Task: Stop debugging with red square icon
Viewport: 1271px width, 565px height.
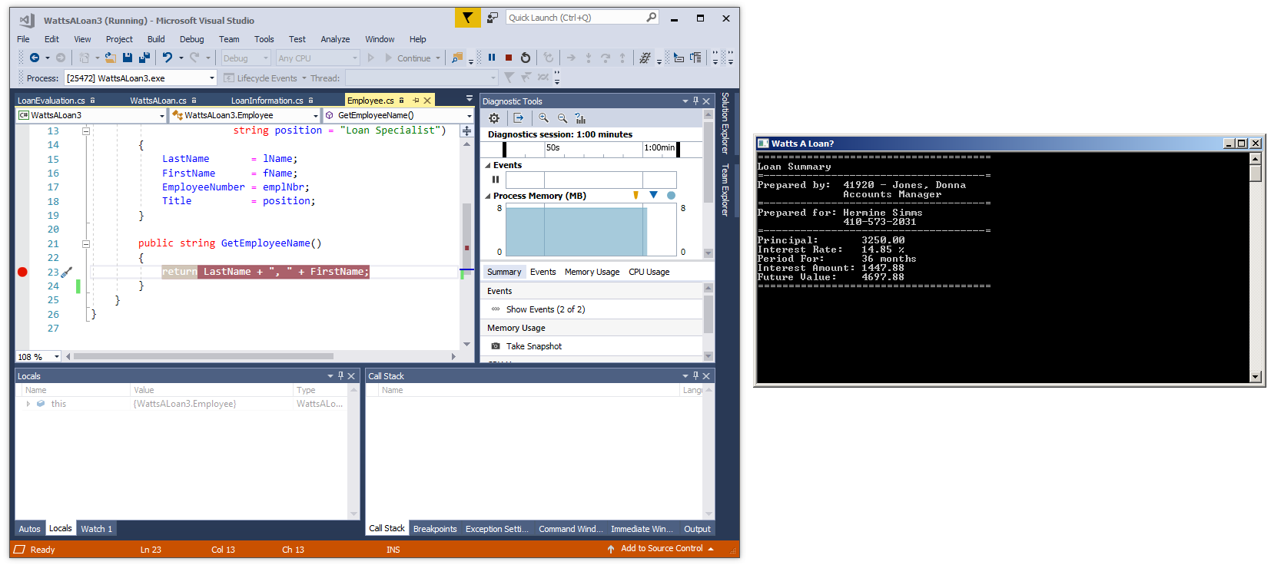Action: (x=508, y=58)
